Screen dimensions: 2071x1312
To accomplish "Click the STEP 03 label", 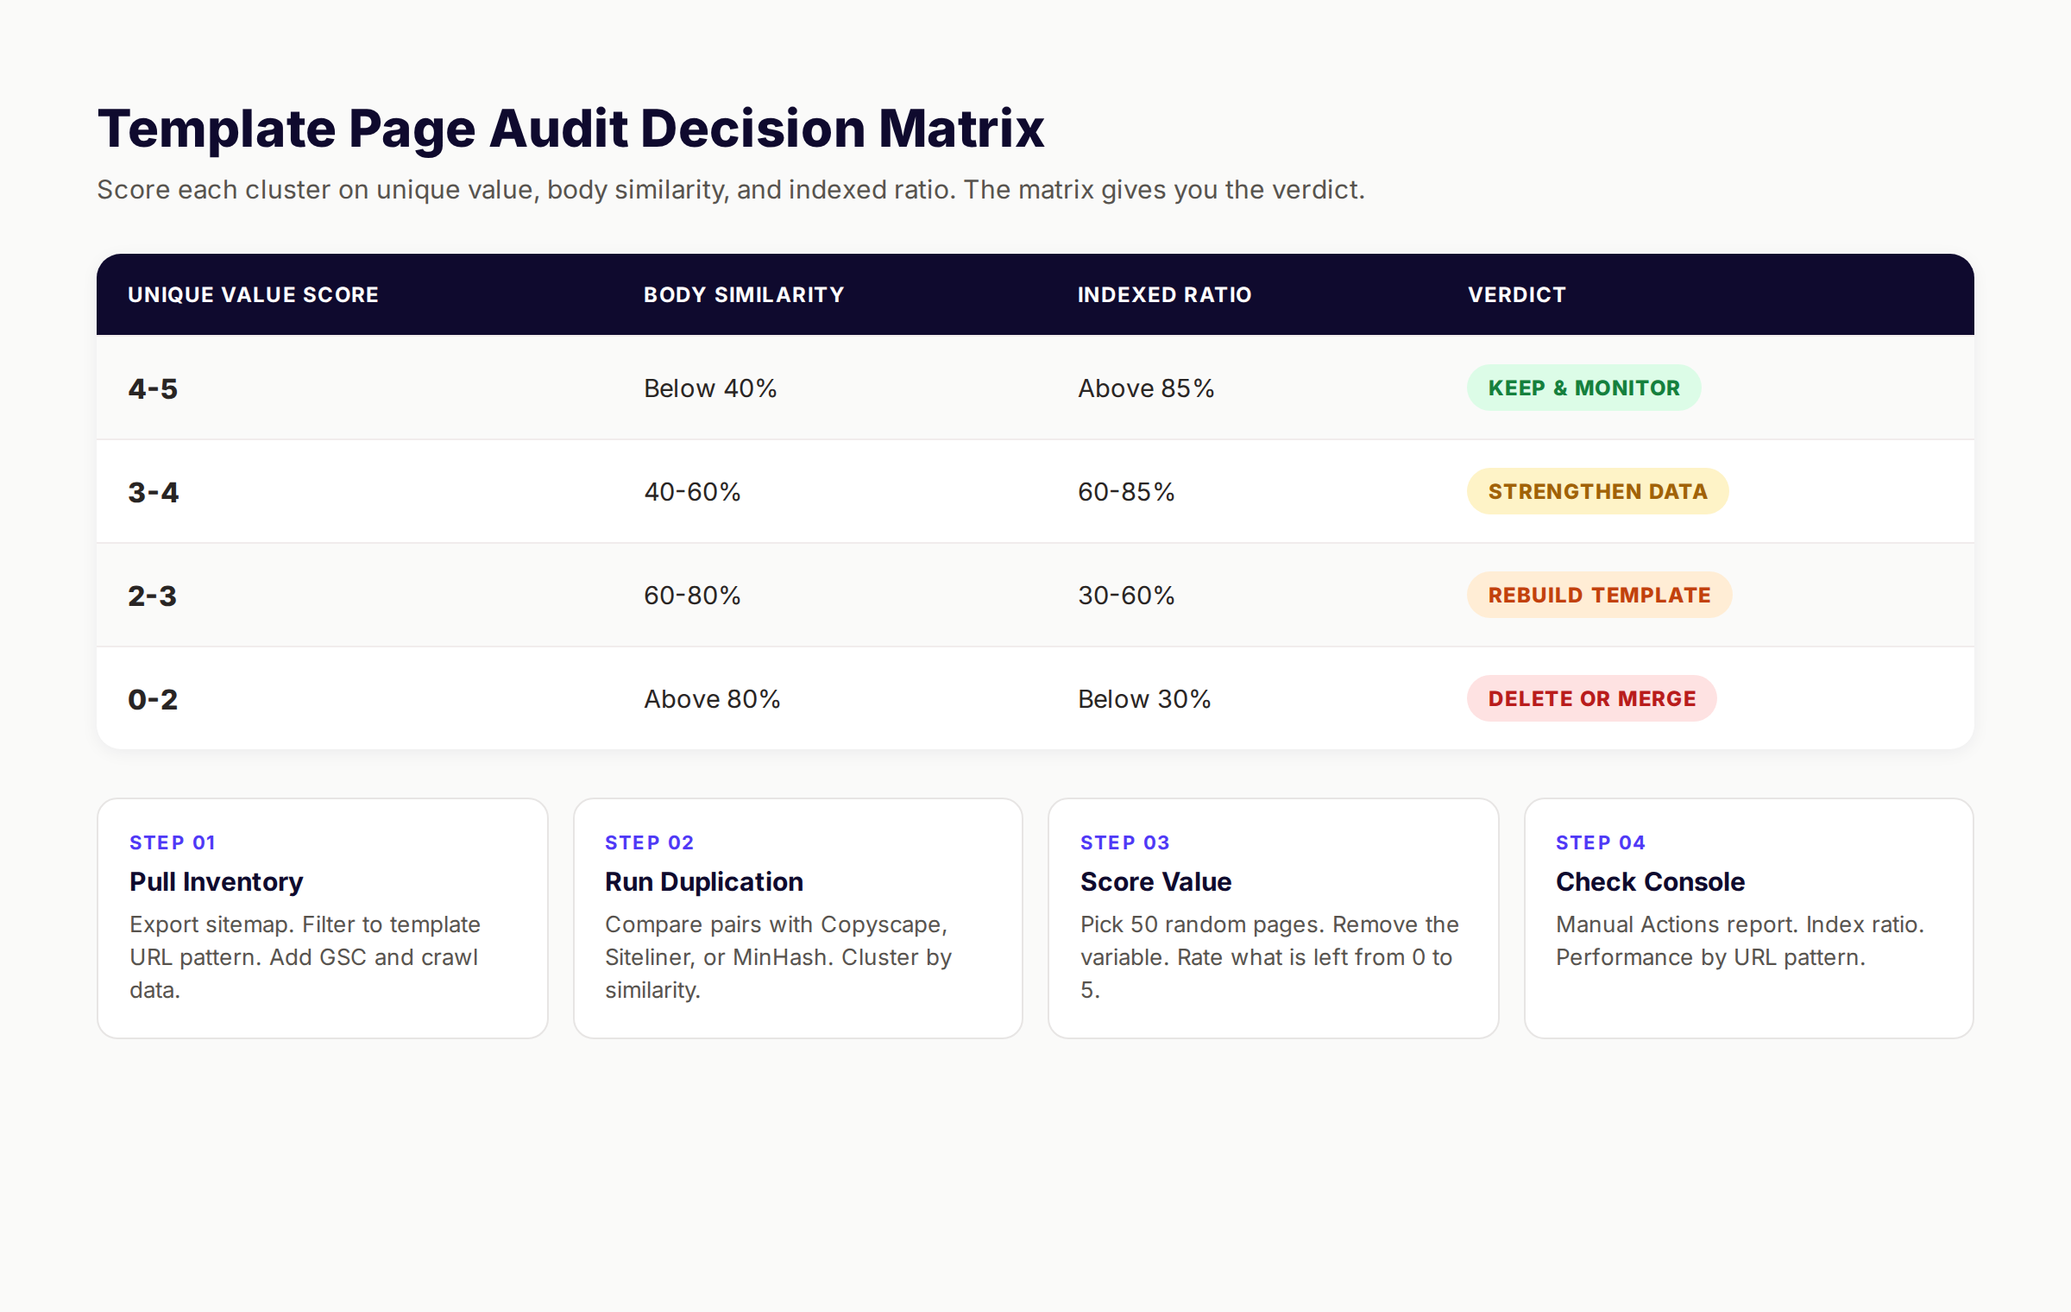I will pyautogui.click(x=1125, y=842).
